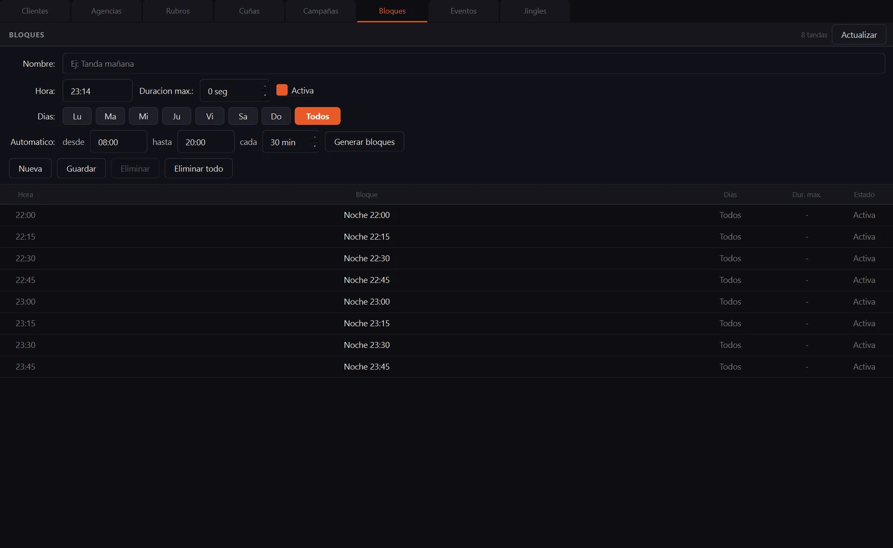Select the Noche 22:30 block row
Image resolution: width=893 pixels, height=548 pixels.
point(446,259)
